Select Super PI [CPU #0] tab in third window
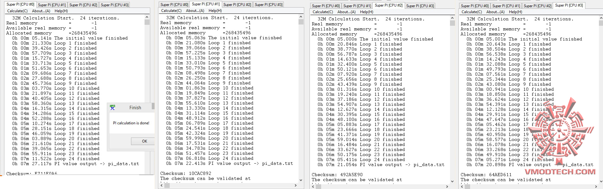This screenshot has width=603, height=189. [x=326, y=6]
